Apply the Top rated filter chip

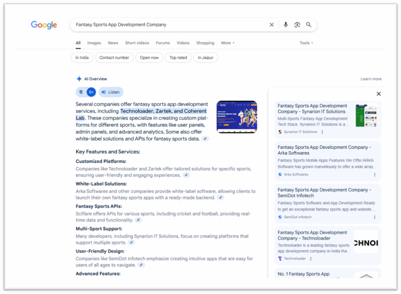tap(178, 57)
